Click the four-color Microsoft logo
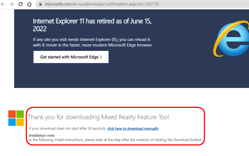The height and width of the screenshot is (156, 249). (x=16, y=118)
